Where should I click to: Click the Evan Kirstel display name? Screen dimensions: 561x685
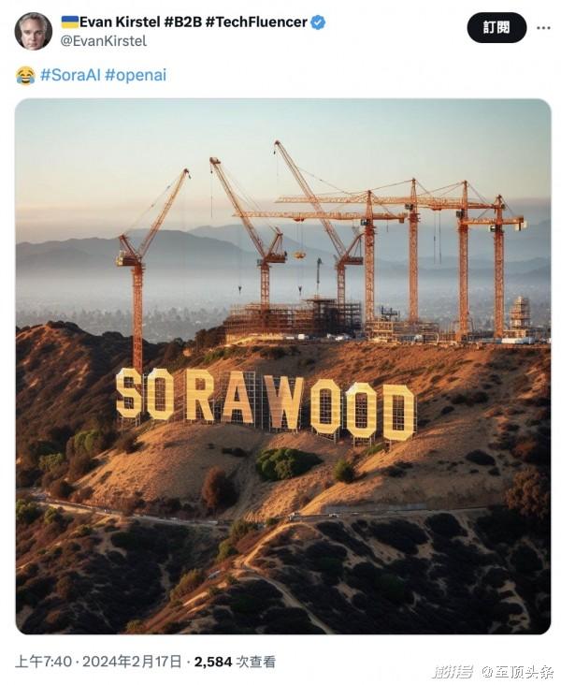pos(120,22)
